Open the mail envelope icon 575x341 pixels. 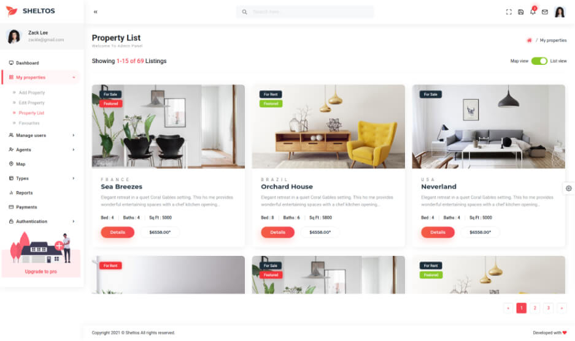545,12
